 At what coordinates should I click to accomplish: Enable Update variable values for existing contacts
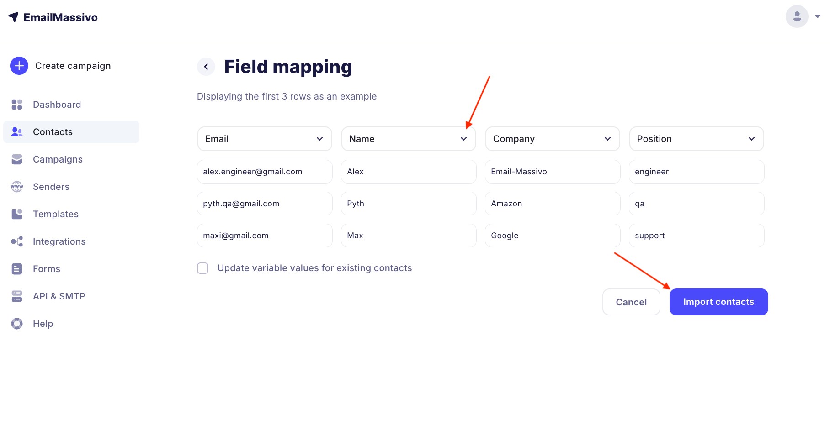point(203,268)
